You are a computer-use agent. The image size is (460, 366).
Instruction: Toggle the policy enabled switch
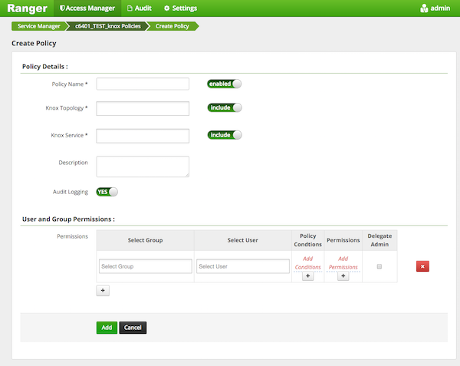[224, 84]
